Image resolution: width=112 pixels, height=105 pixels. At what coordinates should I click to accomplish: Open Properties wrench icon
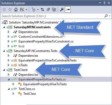[x=62, y=9]
